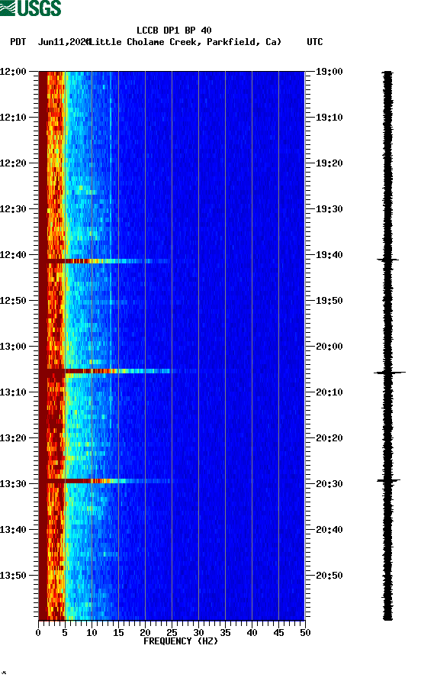Image resolution: width=421 pixels, height=681 pixels.
Task: Click the 20:40 UTC time label
Action: point(329,530)
